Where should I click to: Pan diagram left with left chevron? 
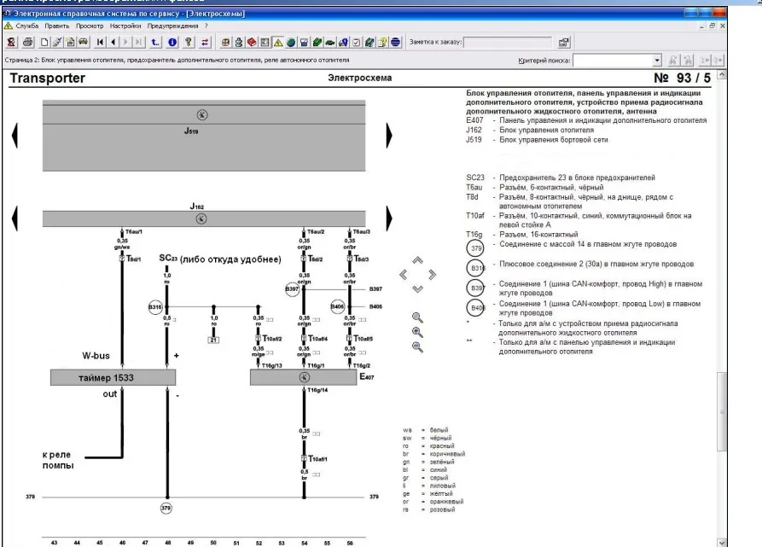tap(404, 275)
